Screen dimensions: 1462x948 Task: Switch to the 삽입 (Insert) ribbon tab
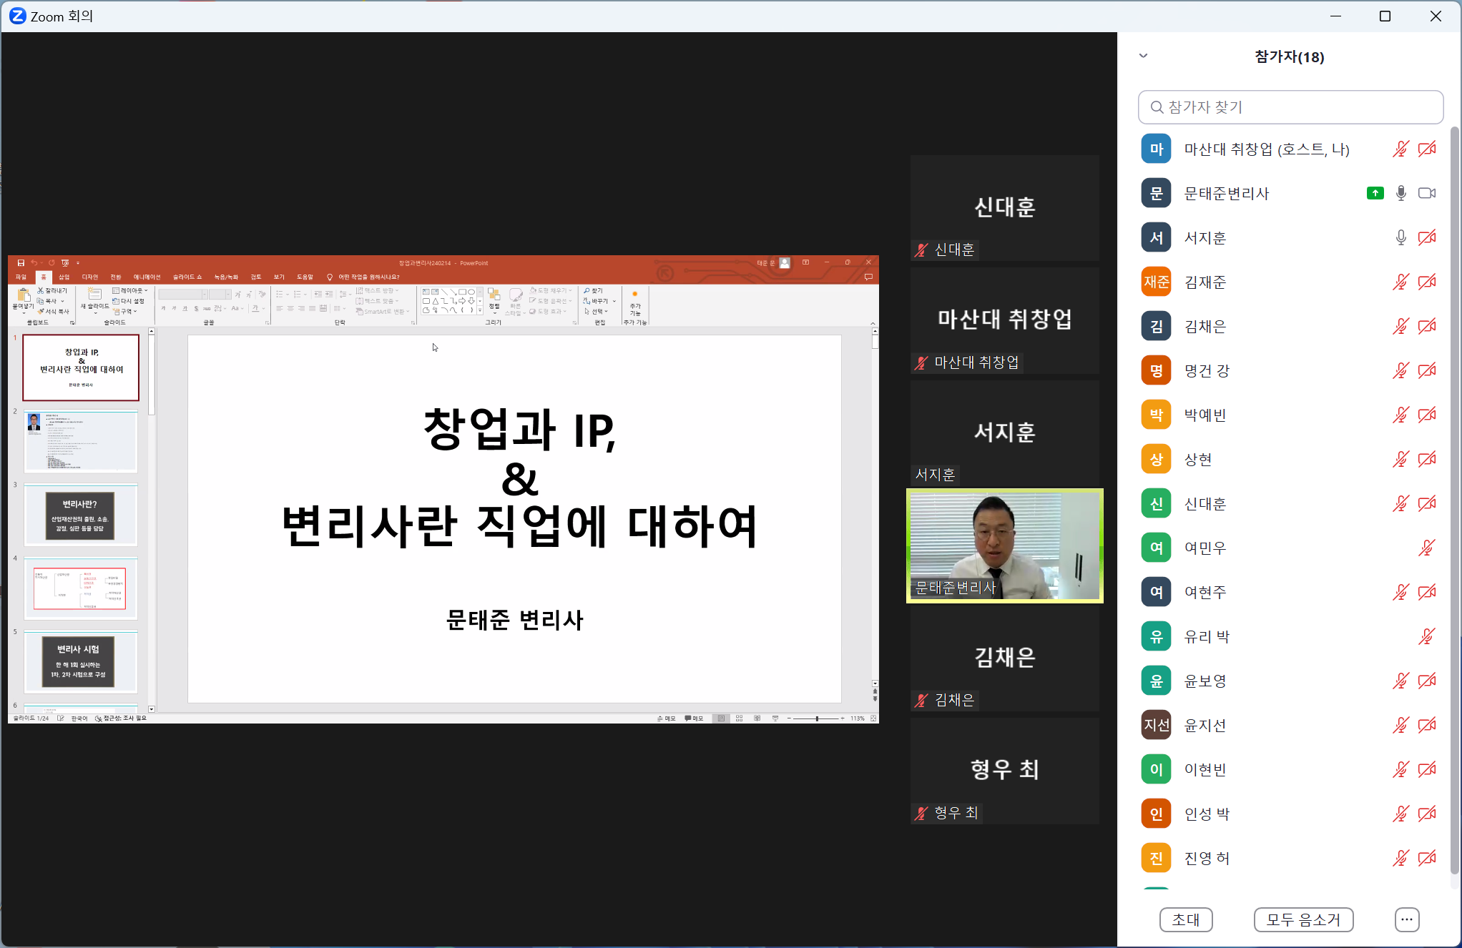coord(63,277)
